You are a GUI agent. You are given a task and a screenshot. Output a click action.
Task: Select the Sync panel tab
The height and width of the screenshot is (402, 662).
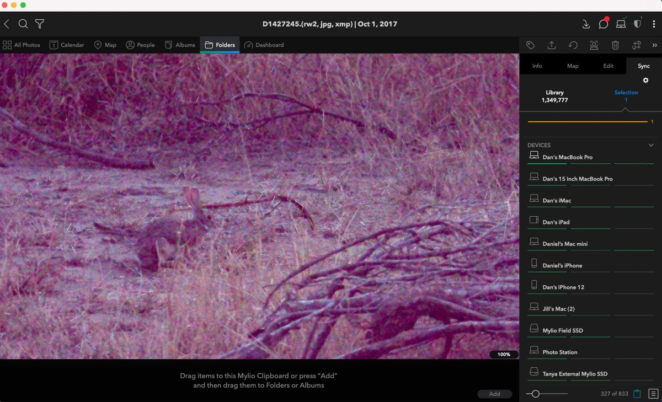644,66
